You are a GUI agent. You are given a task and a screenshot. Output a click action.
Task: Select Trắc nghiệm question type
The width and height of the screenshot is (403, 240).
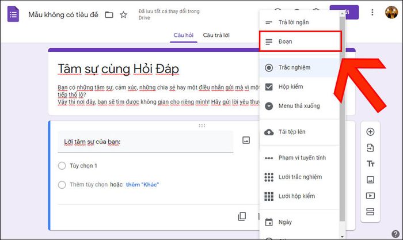(x=299, y=67)
